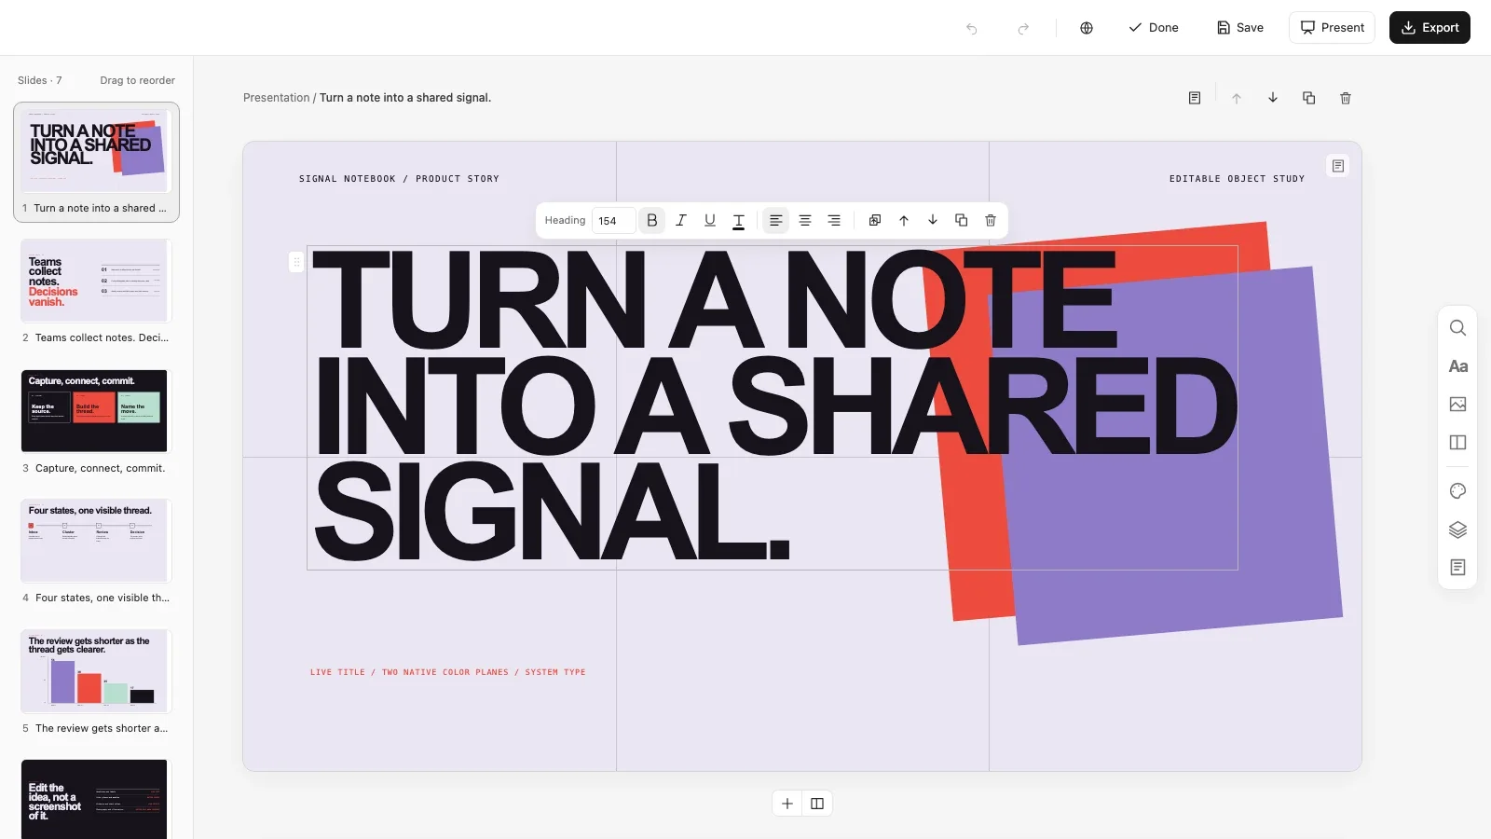The width and height of the screenshot is (1491, 839).
Task: Click the font size field showing 154
Action: point(613,221)
